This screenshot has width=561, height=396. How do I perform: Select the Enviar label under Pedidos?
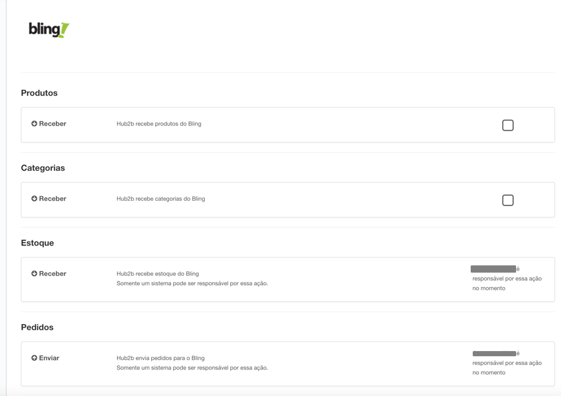click(x=49, y=358)
